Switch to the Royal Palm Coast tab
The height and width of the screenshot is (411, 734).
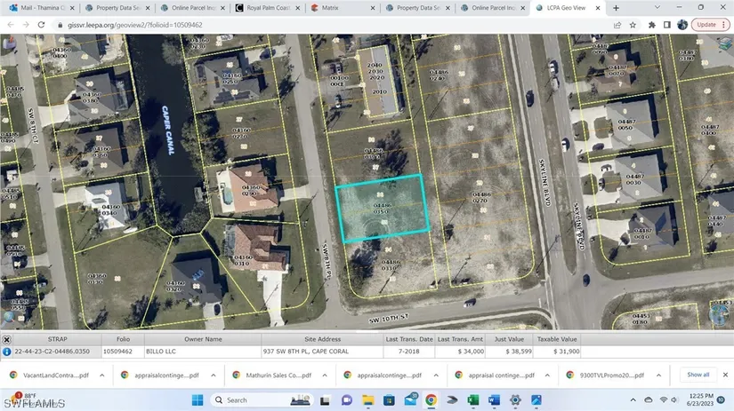(268, 8)
